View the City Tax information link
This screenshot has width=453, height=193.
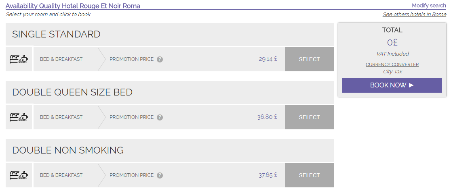point(392,71)
